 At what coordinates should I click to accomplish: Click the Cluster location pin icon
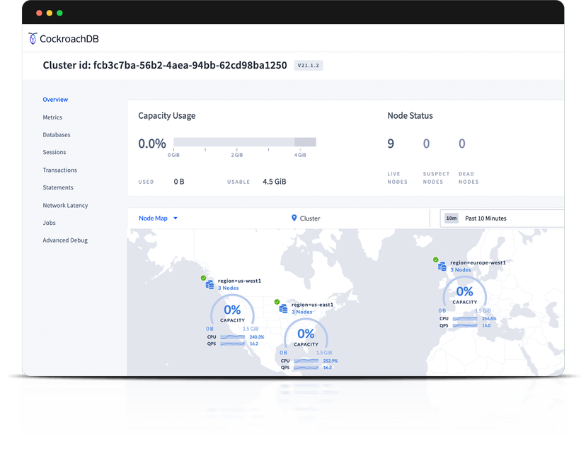click(x=294, y=218)
